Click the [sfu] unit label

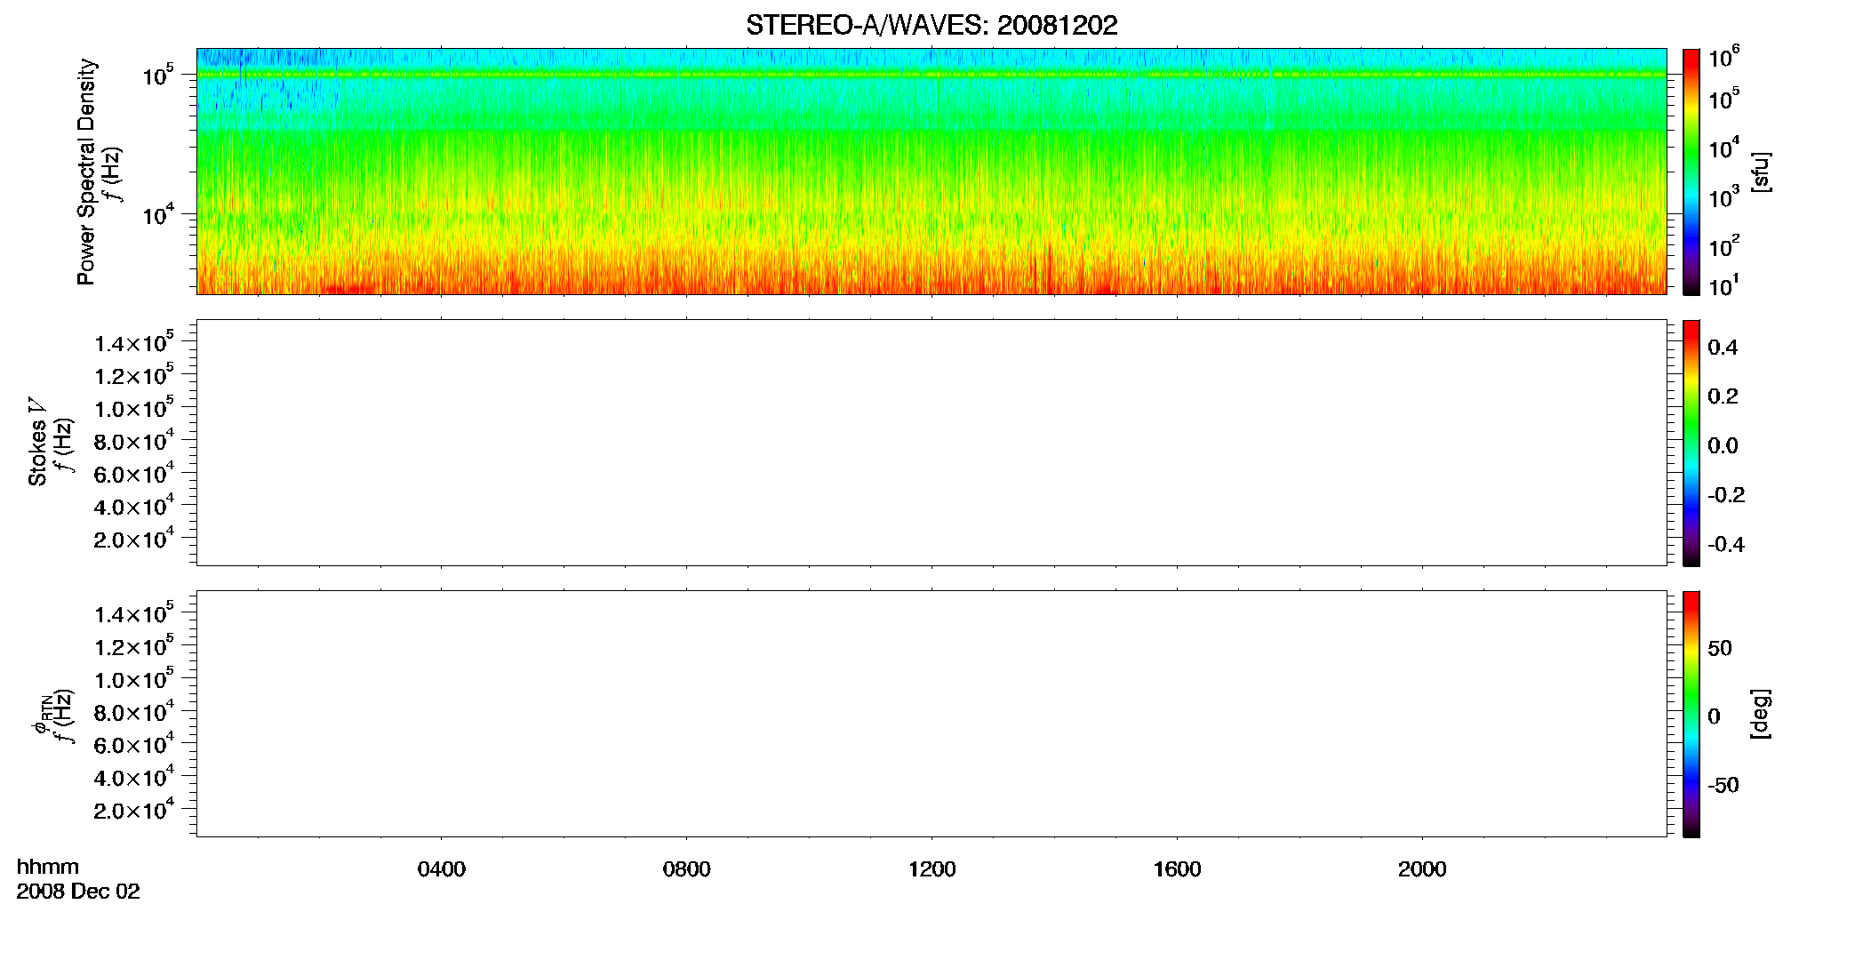pos(1761,172)
